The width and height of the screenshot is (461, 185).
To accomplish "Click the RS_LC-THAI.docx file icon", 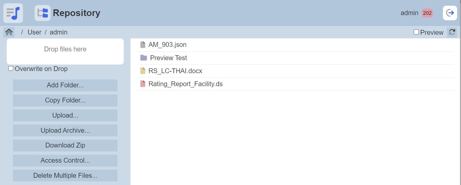I will pos(143,71).
